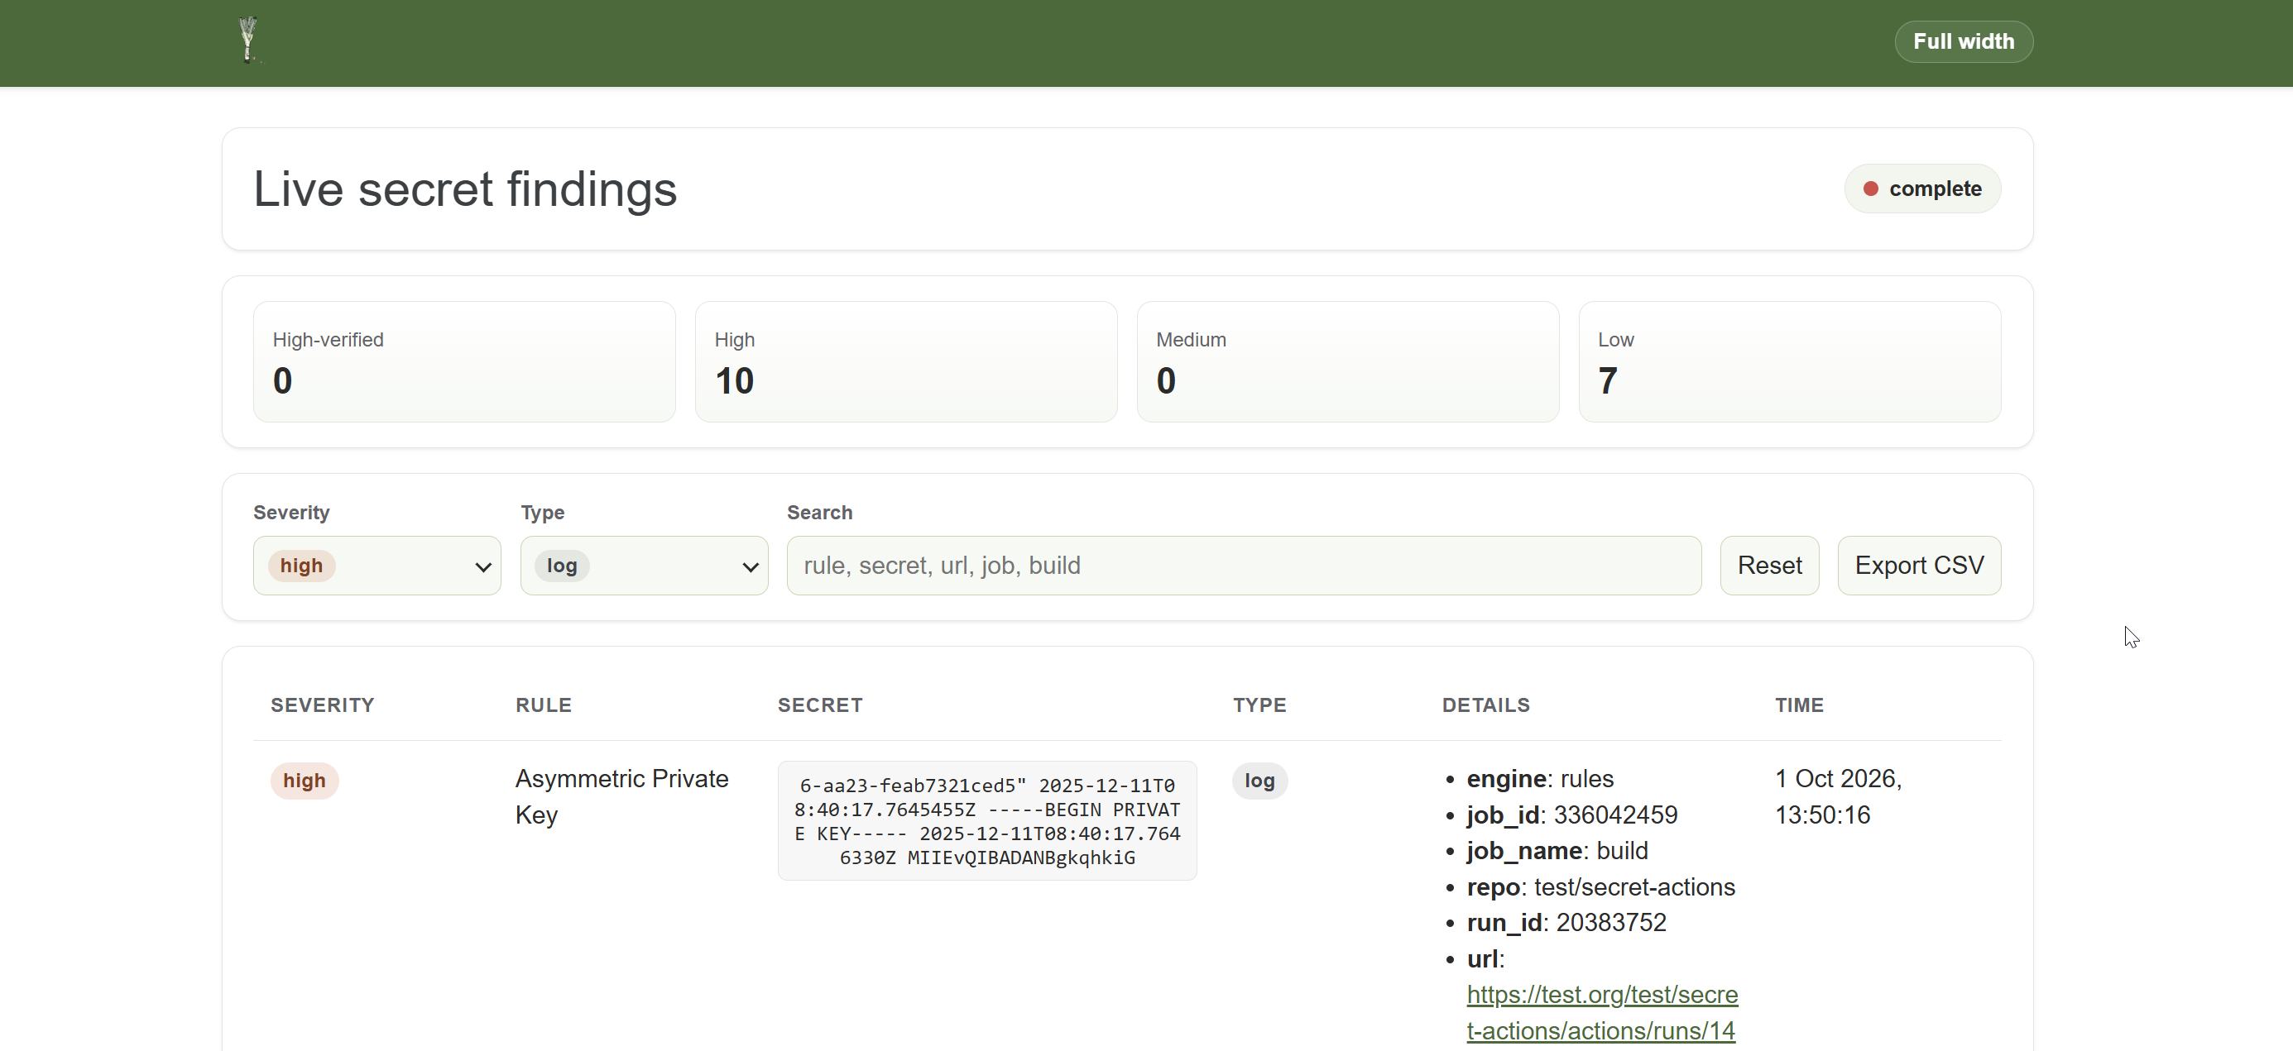Click the run_id 20383752 detail

(x=1566, y=922)
